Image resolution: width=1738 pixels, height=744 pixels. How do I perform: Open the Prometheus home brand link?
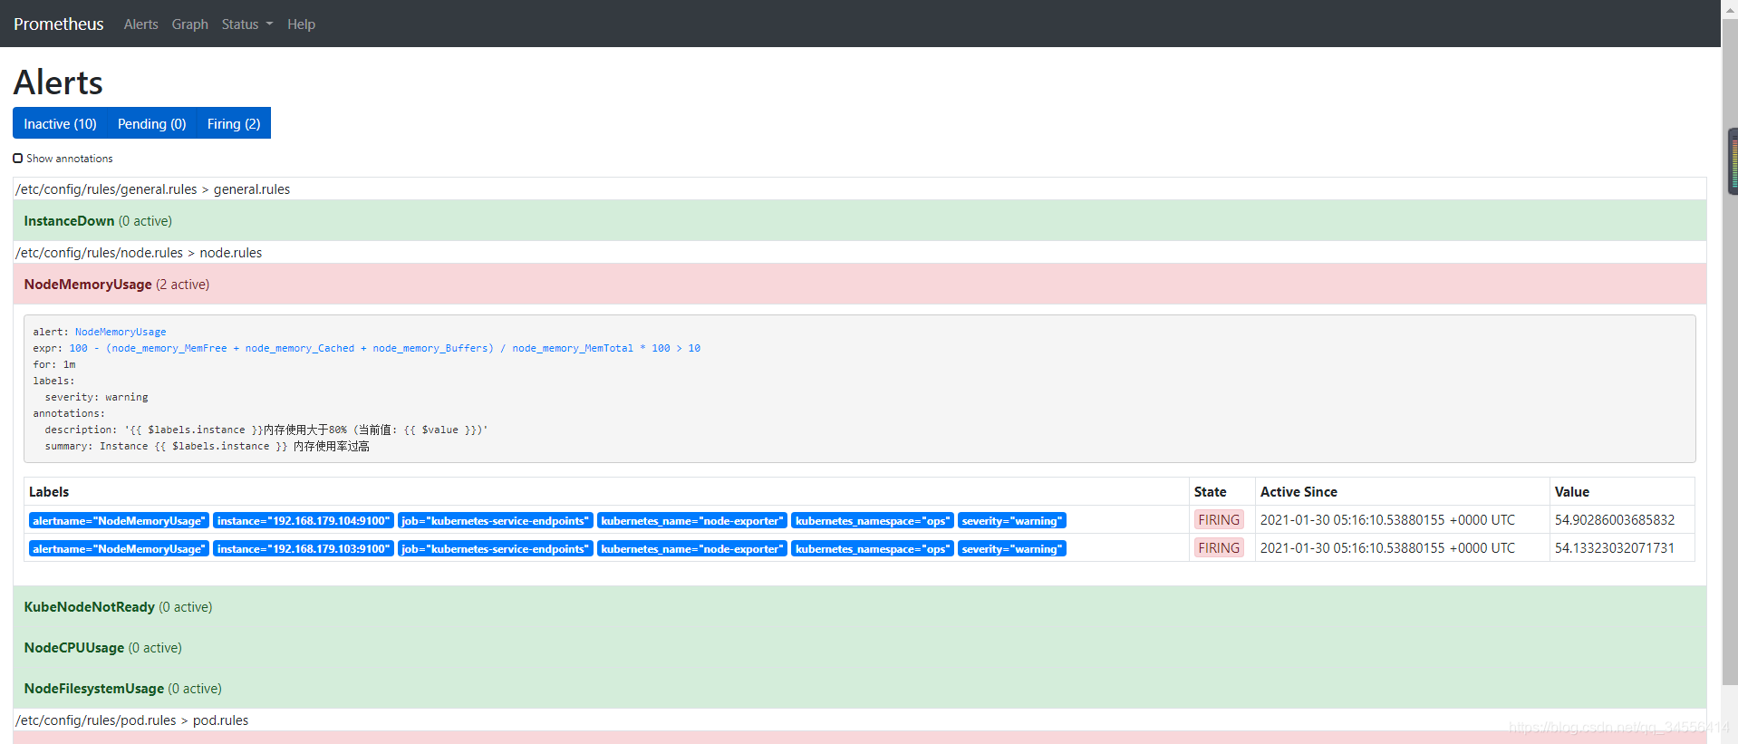58,24
